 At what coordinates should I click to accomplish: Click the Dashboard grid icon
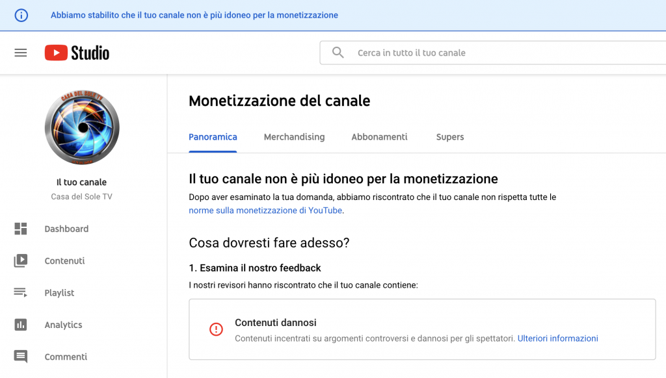click(21, 229)
